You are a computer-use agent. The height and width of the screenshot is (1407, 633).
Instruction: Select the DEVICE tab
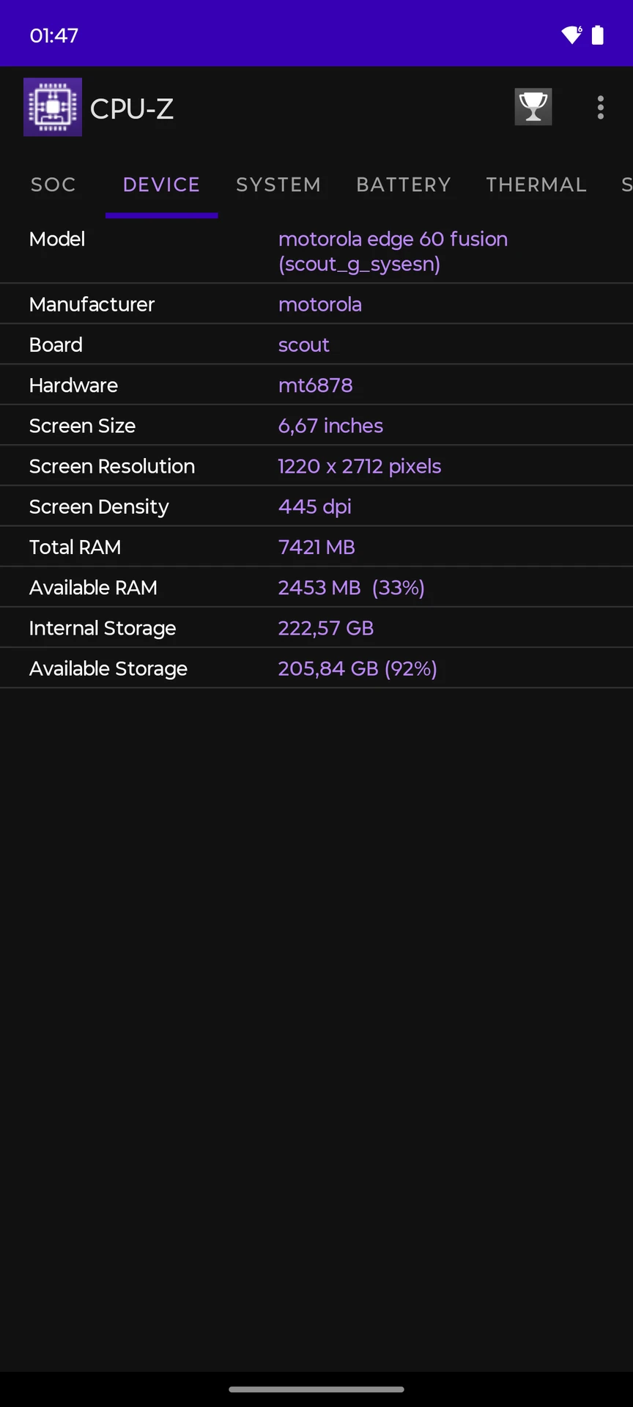(161, 185)
